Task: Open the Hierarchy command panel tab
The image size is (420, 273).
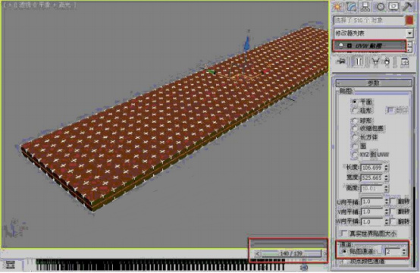Action: coord(365,7)
